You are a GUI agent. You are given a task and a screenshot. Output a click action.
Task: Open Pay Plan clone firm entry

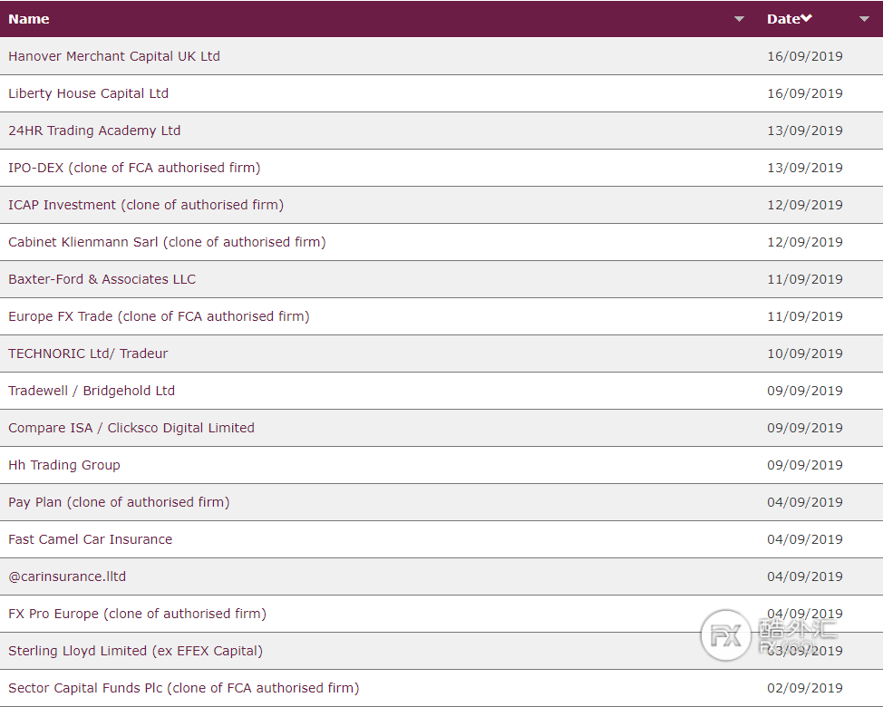[119, 502]
